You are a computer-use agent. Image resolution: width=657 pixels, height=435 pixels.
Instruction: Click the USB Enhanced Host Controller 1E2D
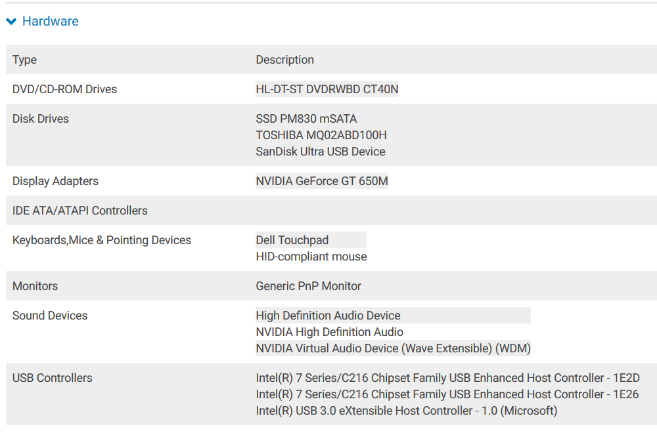[447, 378]
